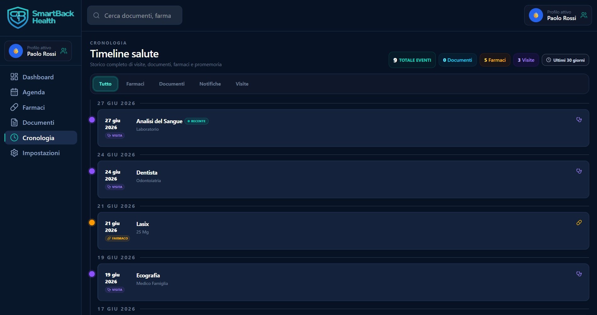Open the Lasix event title
The width and height of the screenshot is (597, 315).
coord(142,224)
